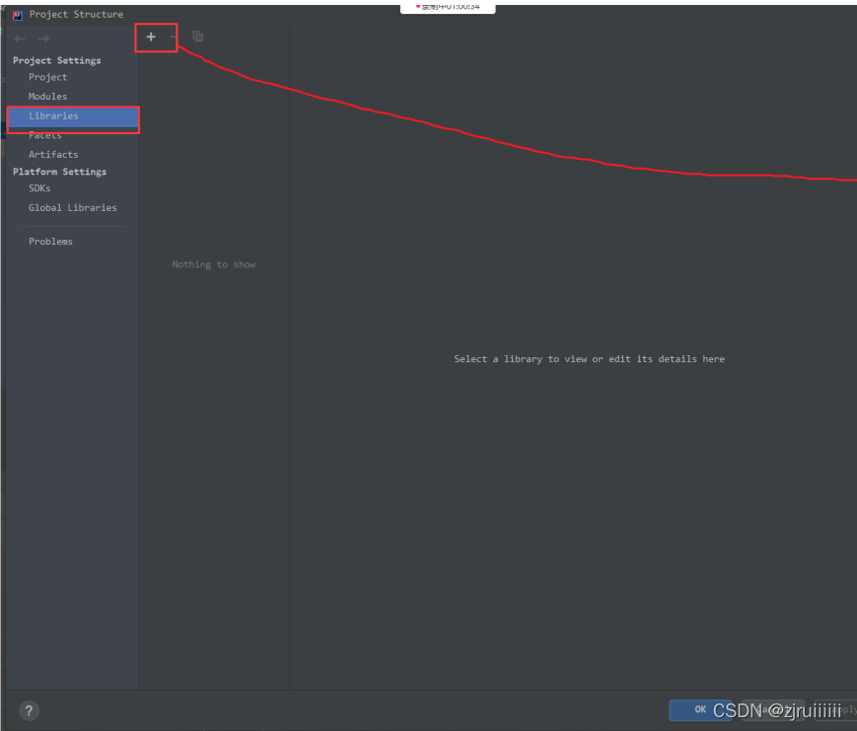This screenshot has width=857, height=731.
Task: Click the Platform Settings heading
Action: pyautogui.click(x=59, y=172)
